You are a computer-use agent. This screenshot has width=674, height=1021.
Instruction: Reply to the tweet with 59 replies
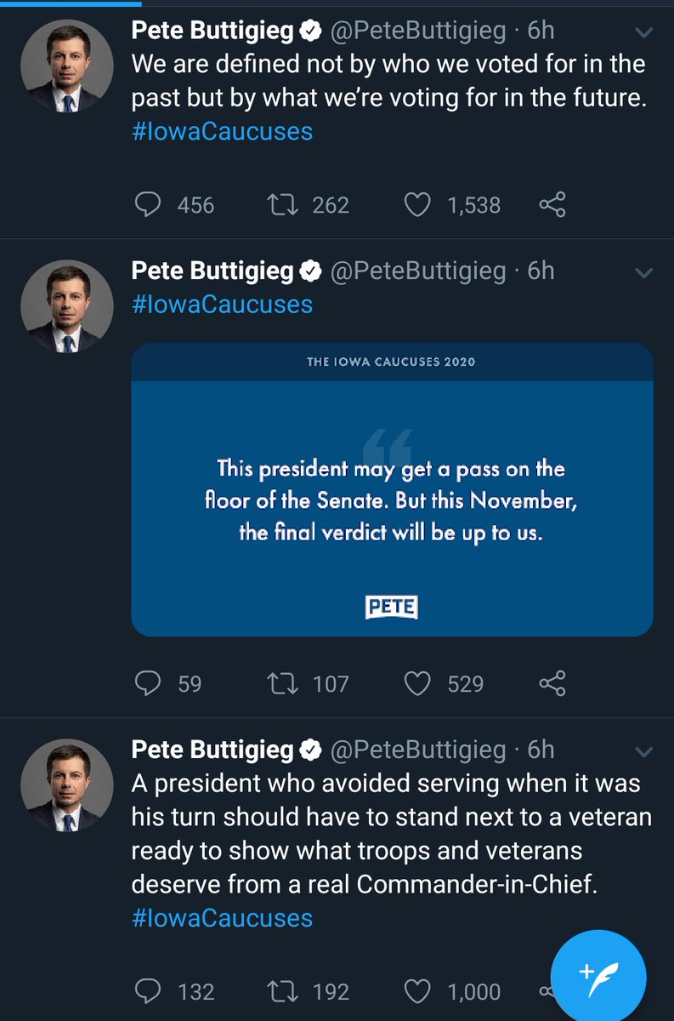tap(149, 683)
